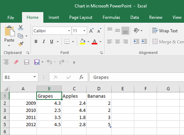Image resolution: width=184 pixels, height=135 pixels.
Task: Switch to the Insert tab
Action: tap(54, 17)
